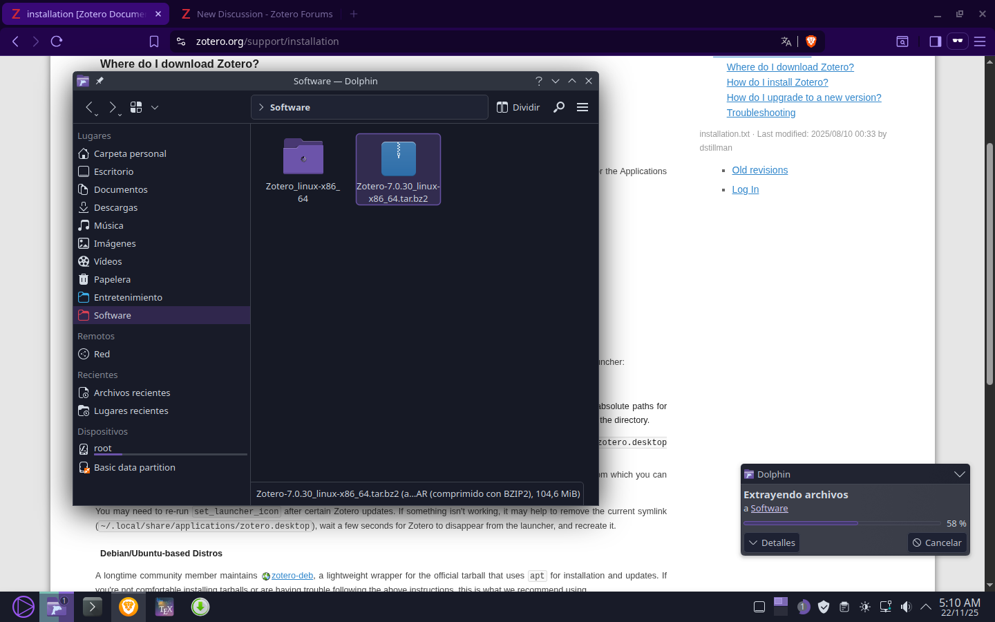
Task: Bookmark this page in browser
Action: [x=154, y=41]
